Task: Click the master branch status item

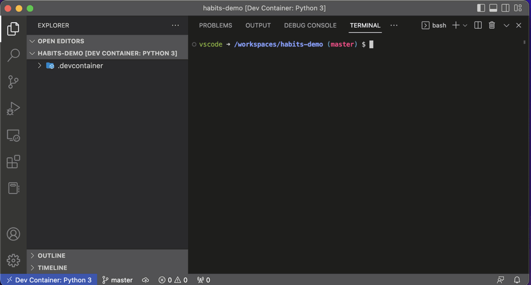Action: tap(117, 280)
